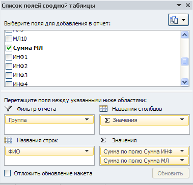Click the column labels grid icon

pyautogui.click(x=103, y=109)
